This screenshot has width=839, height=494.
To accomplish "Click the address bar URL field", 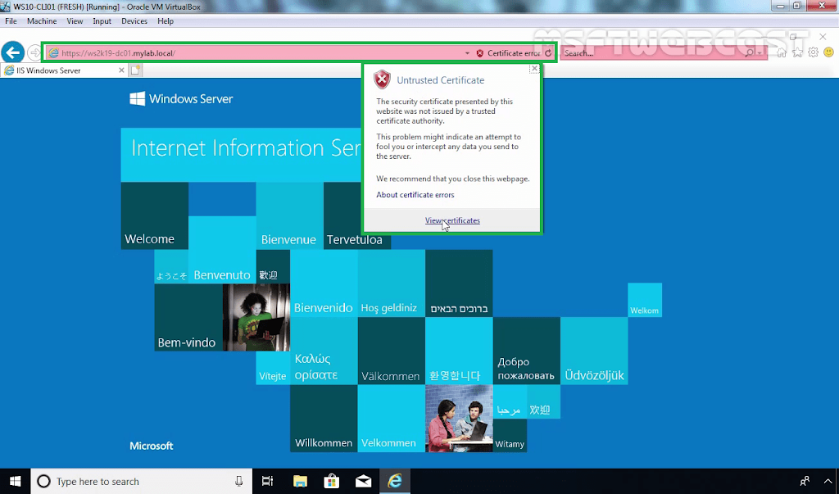I will 254,53.
